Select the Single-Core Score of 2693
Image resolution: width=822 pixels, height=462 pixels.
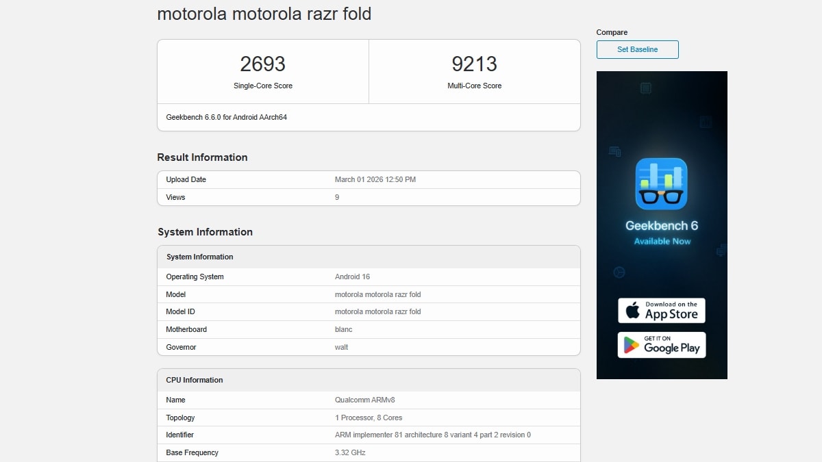point(263,64)
